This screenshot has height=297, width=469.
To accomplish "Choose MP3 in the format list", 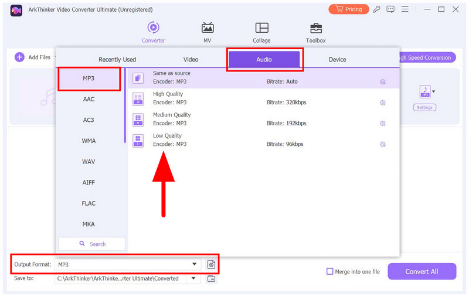I will [x=89, y=78].
